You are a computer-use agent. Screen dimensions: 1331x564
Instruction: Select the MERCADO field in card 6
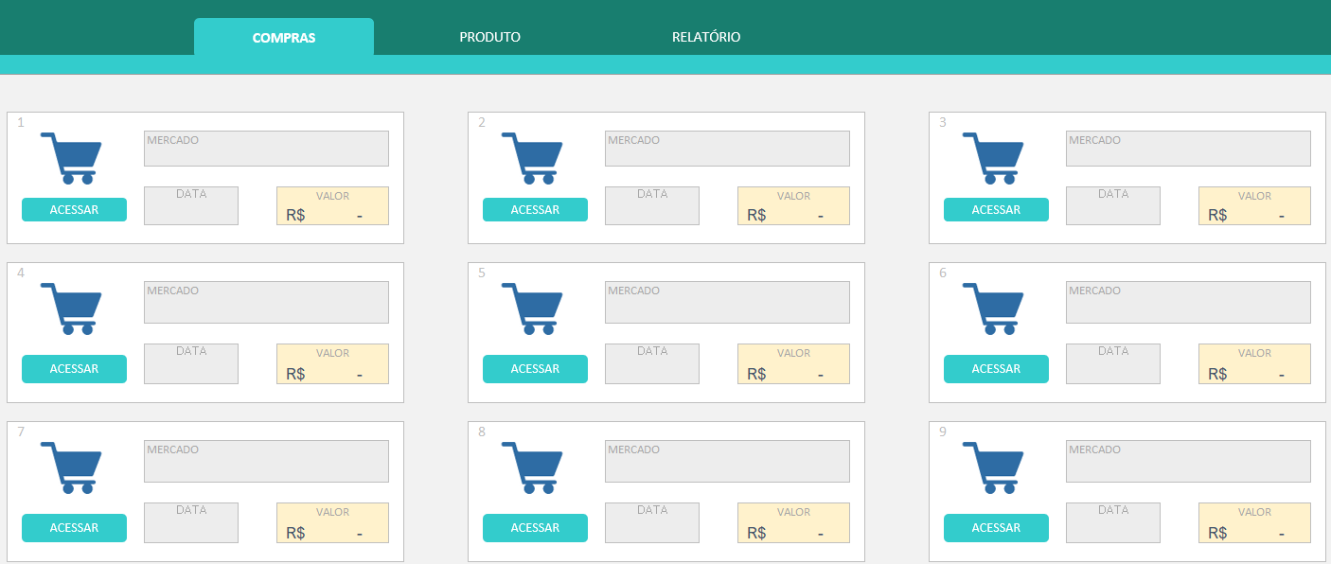click(1188, 303)
